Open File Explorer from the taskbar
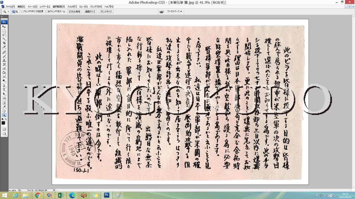Screen dimensions: 355x199 [x=26, y=195]
